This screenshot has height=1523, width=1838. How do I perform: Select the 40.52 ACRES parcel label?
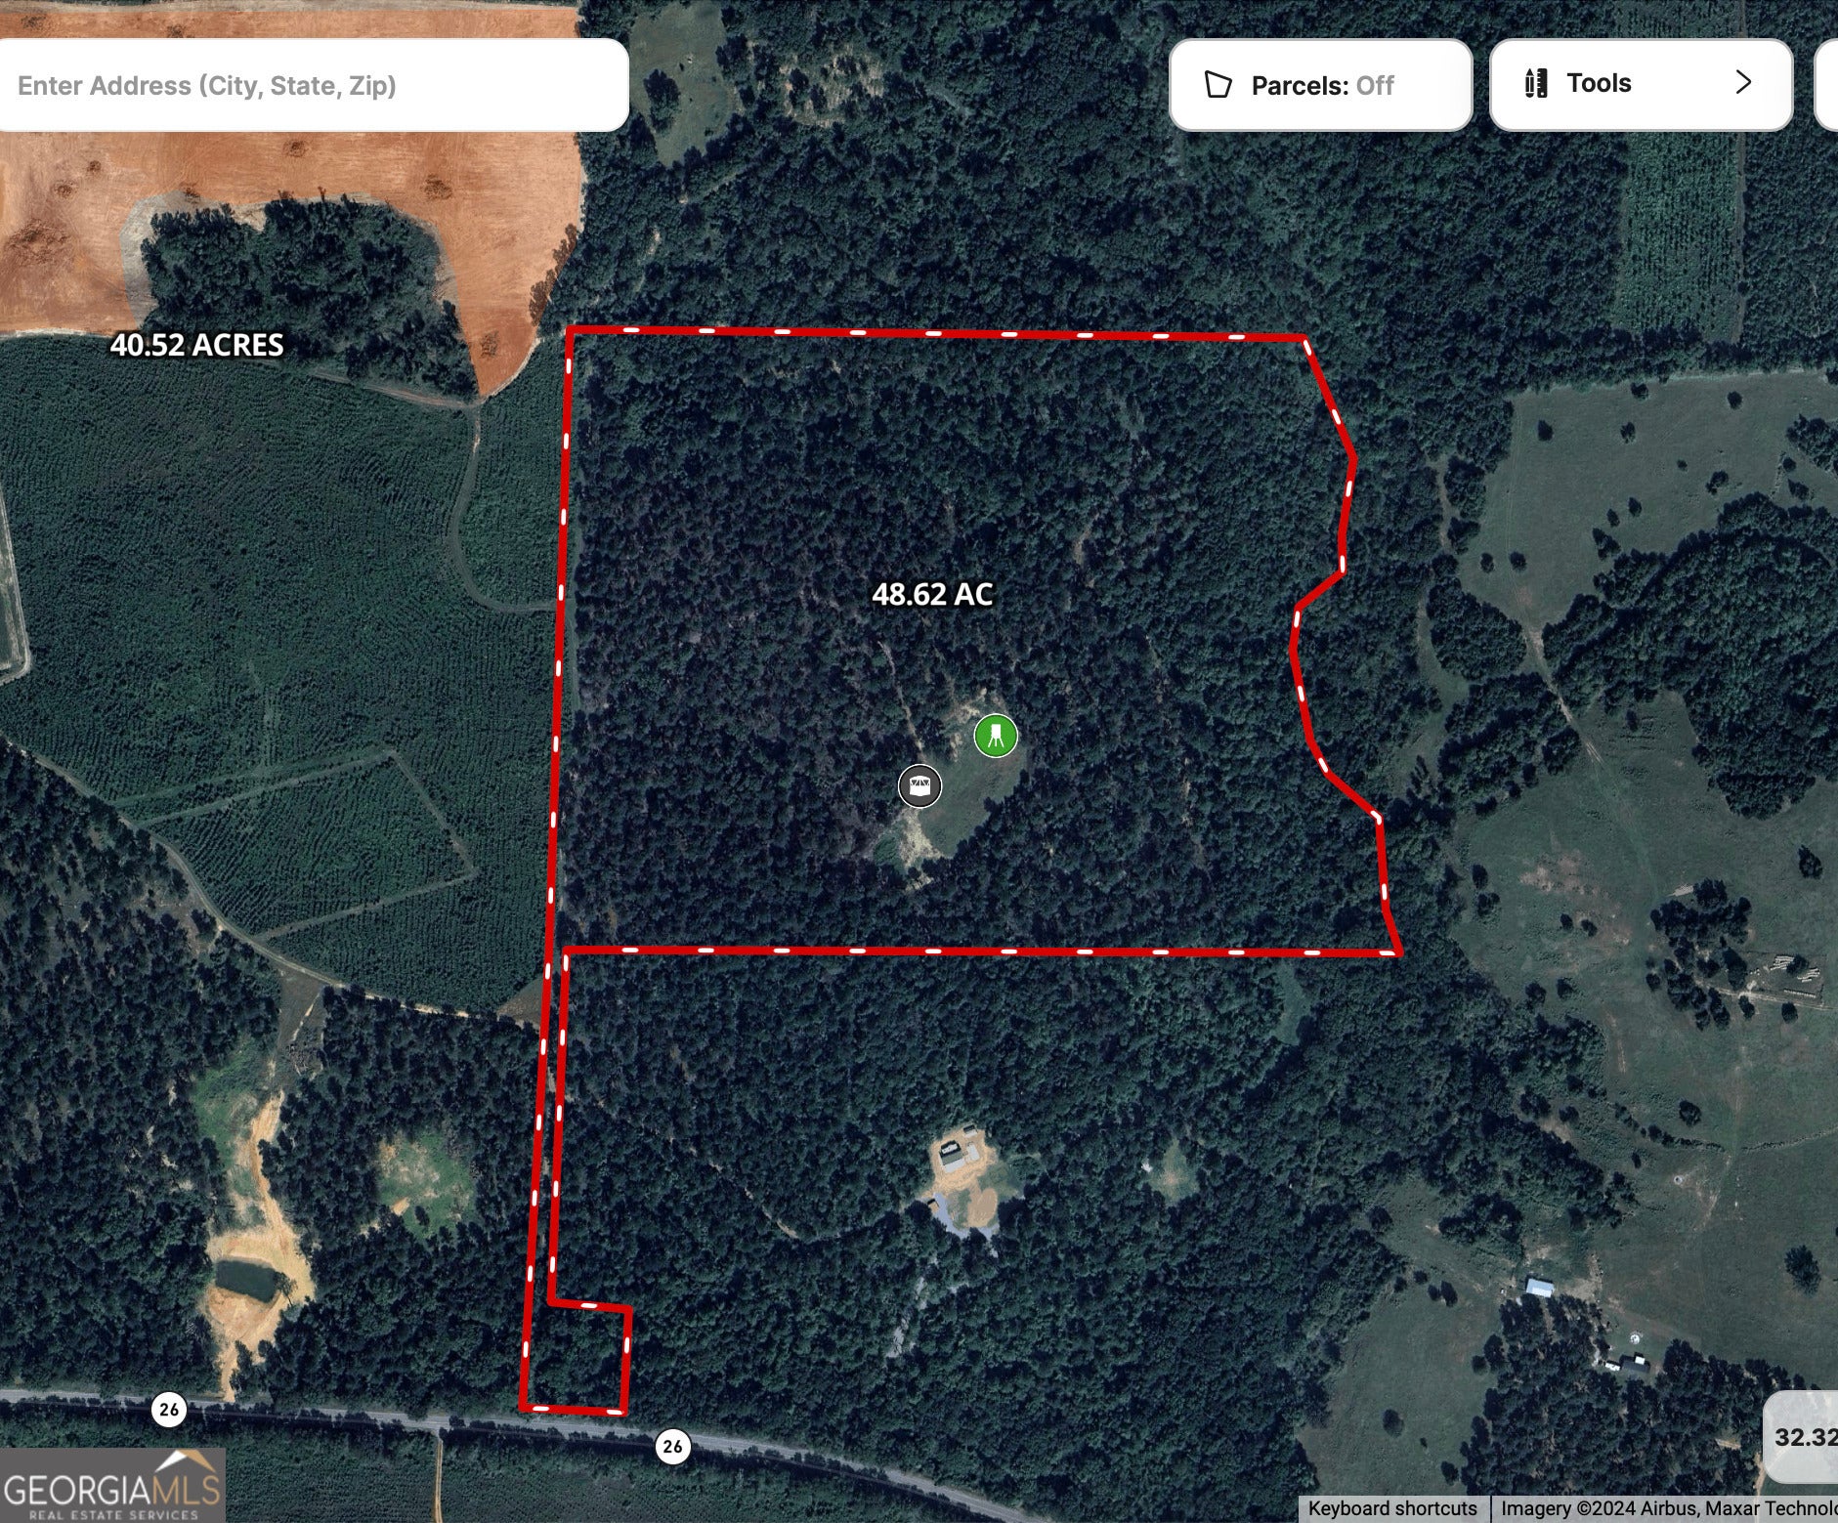tap(196, 345)
